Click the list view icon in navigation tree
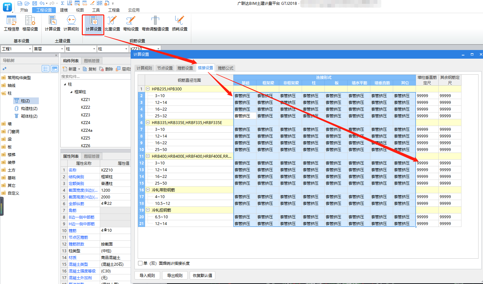 (x=46, y=69)
